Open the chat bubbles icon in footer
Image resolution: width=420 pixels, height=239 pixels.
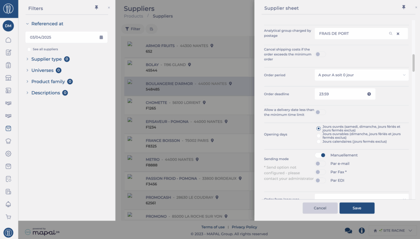tap(348, 231)
